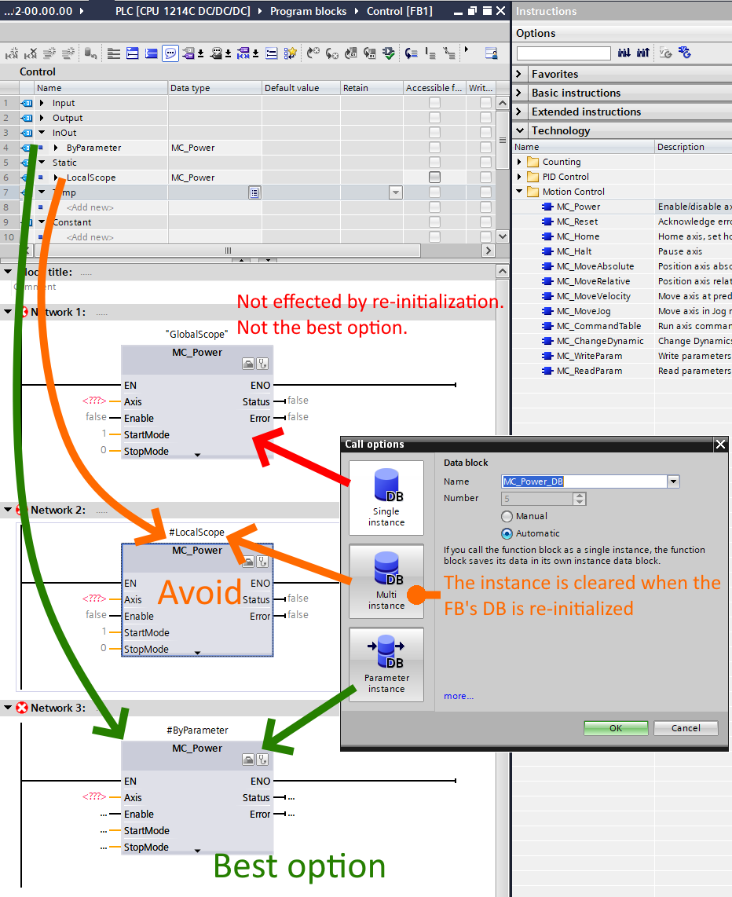Select the MC_Home instruction
Image resolution: width=732 pixels, height=897 pixels.
(x=578, y=236)
